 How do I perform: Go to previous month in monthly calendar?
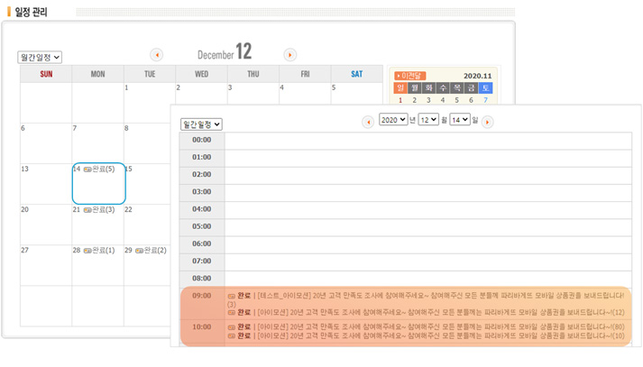[156, 55]
